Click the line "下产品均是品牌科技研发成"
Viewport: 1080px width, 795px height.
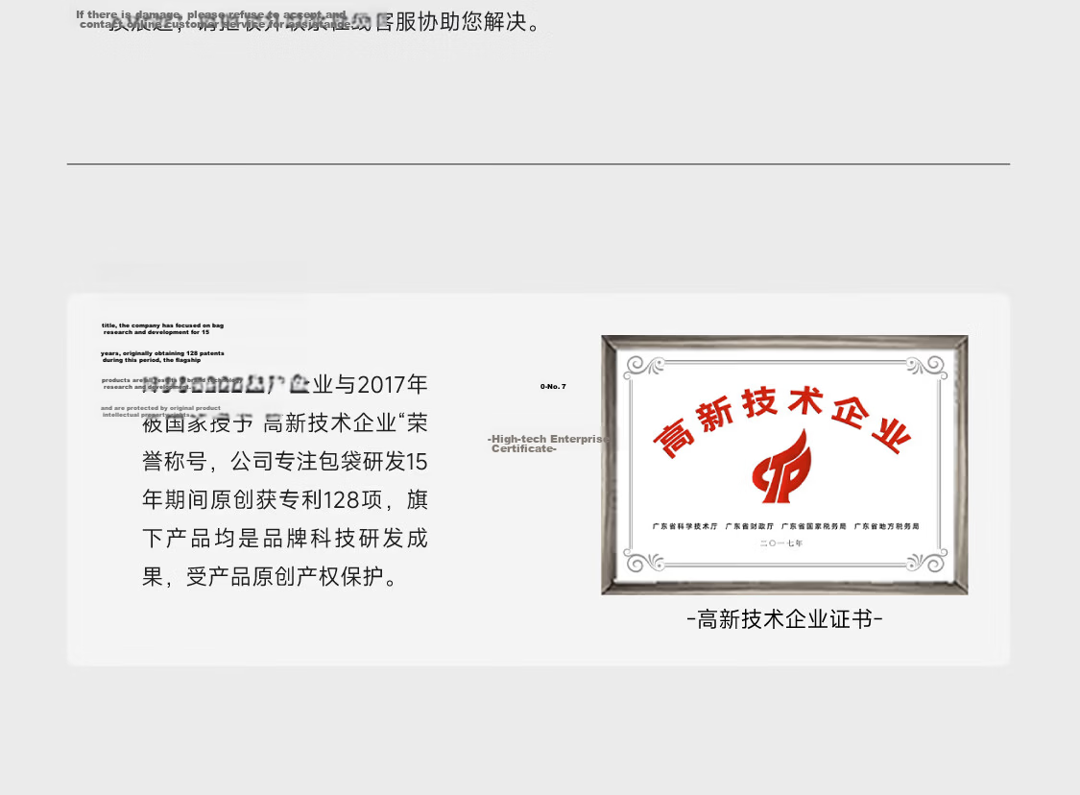coord(284,538)
